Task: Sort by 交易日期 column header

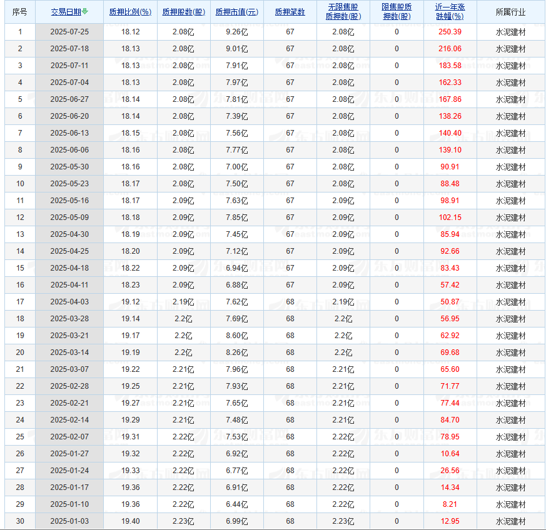Action: (66, 12)
